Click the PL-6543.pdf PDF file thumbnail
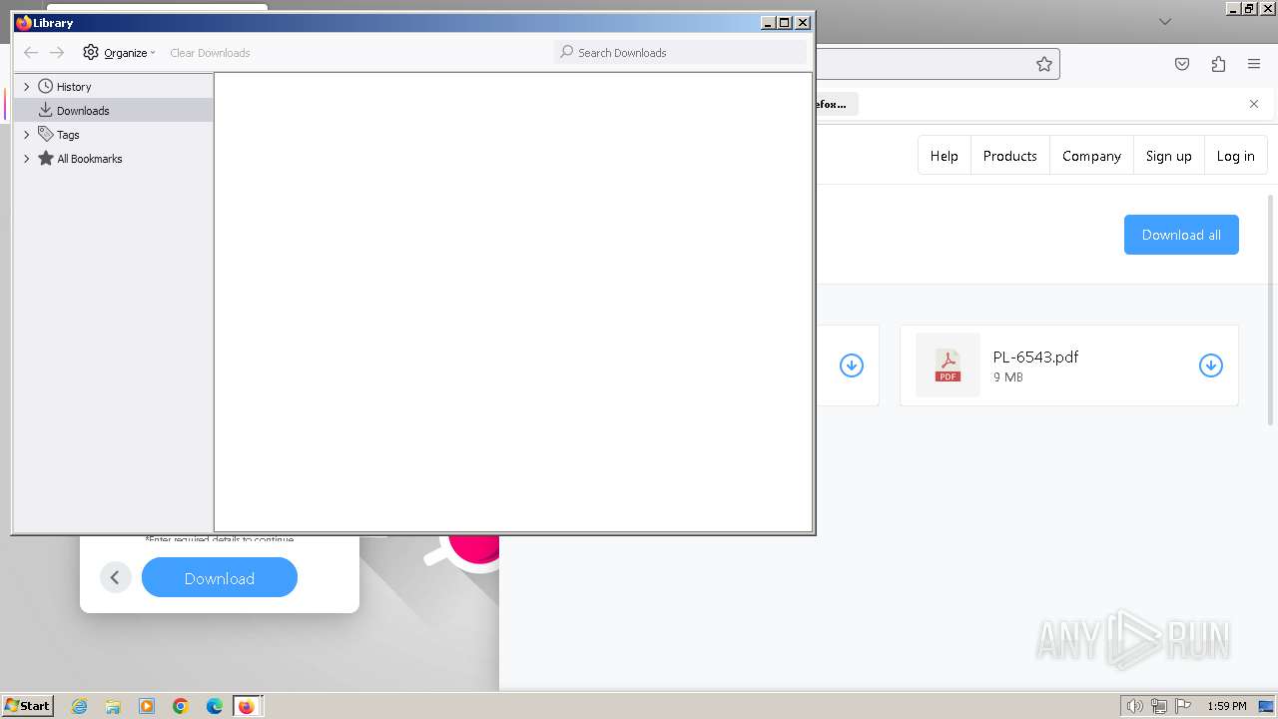Screen dimensions: 1278x719 pyautogui.click(x=948, y=365)
